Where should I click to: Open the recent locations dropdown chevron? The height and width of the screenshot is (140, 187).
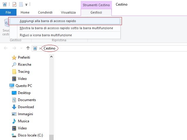tap(21, 48)
